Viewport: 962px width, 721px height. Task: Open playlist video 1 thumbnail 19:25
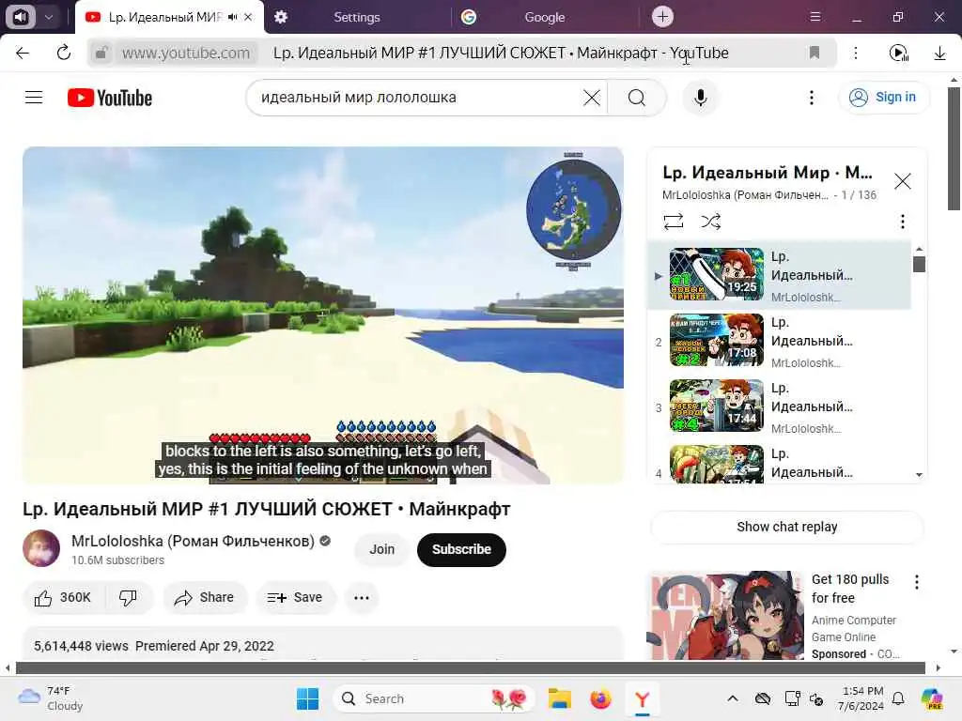click(717, 273)
